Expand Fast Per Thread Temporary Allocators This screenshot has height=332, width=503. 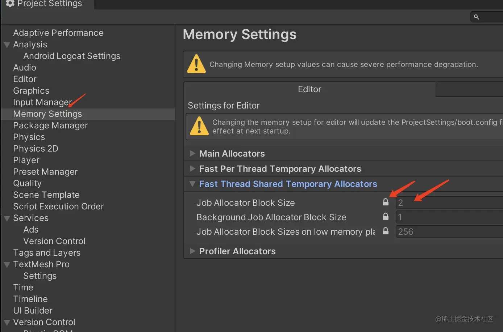point(192,169)
